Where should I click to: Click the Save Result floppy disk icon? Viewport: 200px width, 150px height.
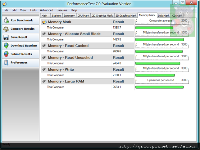(6, 37)
